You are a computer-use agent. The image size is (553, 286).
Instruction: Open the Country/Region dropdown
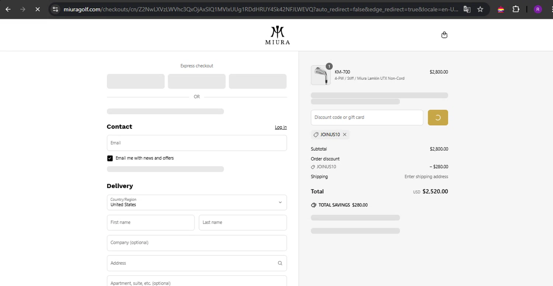pos(197,202)
